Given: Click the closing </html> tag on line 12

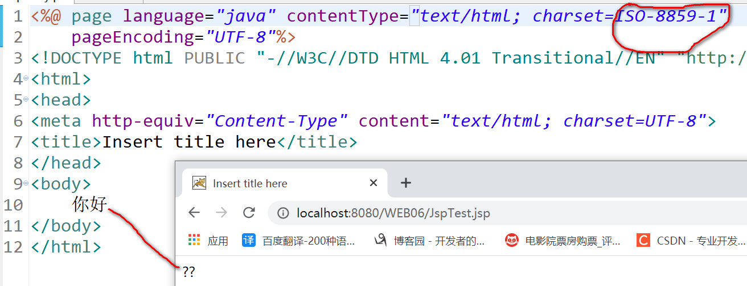Looking at the screenshot, I should (66, 247).
